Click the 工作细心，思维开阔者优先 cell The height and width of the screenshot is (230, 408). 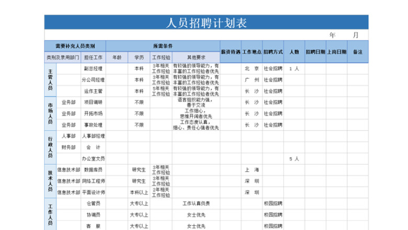[x=196, y=113]
